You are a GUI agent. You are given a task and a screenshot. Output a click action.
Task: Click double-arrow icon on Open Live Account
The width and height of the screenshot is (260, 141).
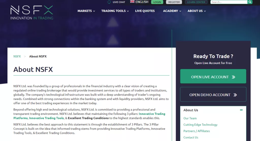pos(234,77)
